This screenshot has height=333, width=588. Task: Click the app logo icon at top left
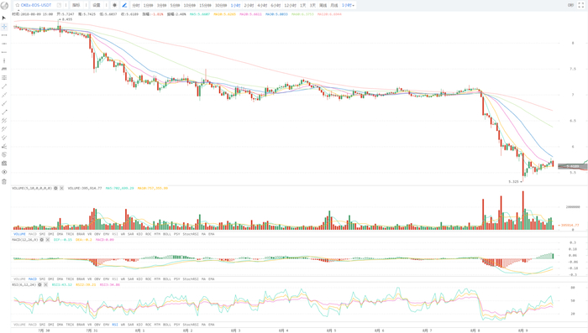point(4,5)
